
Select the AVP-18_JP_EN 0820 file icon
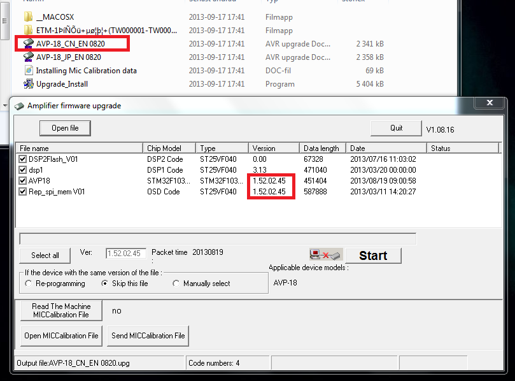coord(28,57)
